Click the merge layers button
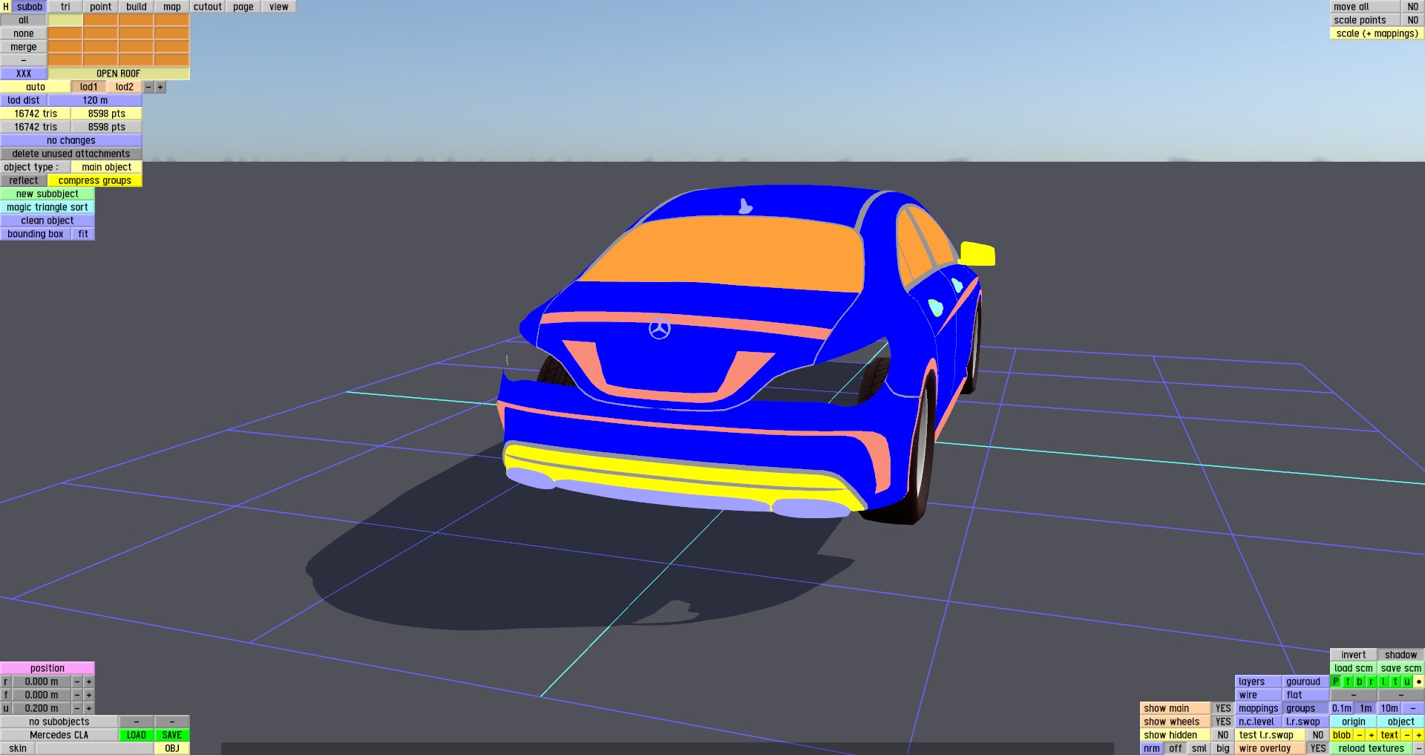This screenshot has height=755, width=1425. click(x=24, y=47)
